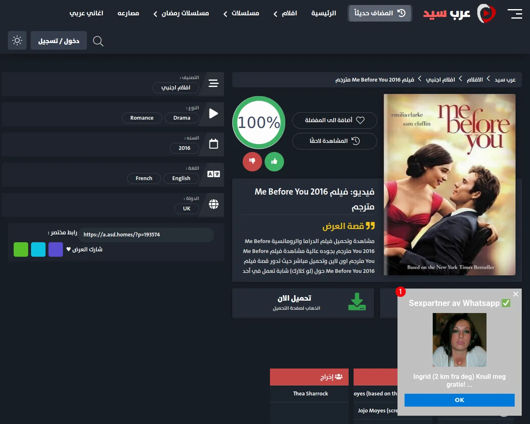Viewport: 530px width, 424px height.
Task: Select the French language tag
Action: [x=144, y=178]
